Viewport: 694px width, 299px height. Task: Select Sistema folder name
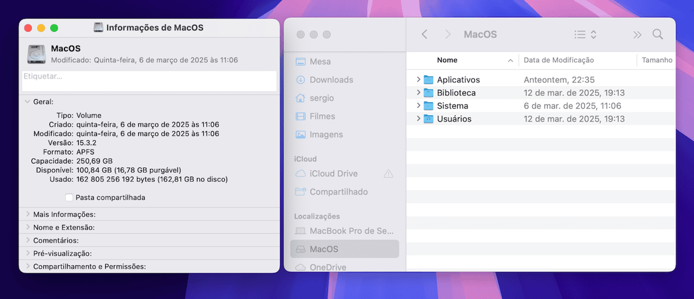click(x=453, y=106)
